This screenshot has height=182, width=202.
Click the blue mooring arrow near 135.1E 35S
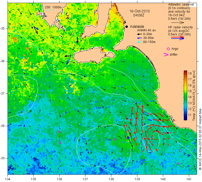click(x=36, y=28)
